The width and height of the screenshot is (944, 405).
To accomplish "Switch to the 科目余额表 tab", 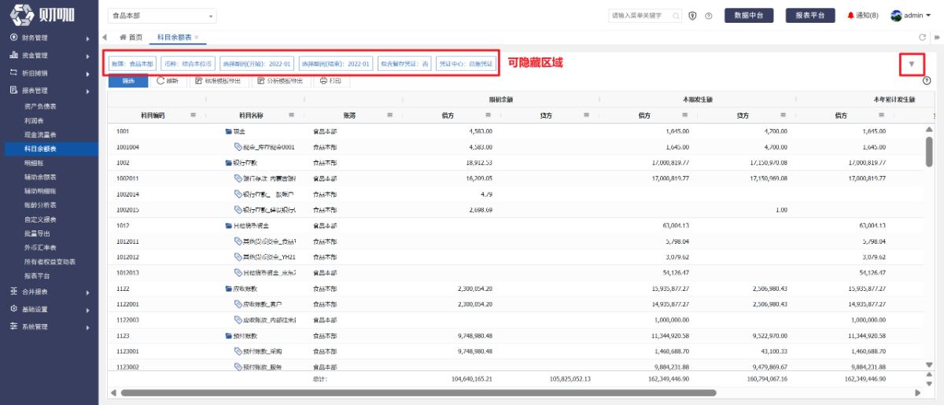I will point(174,37).
